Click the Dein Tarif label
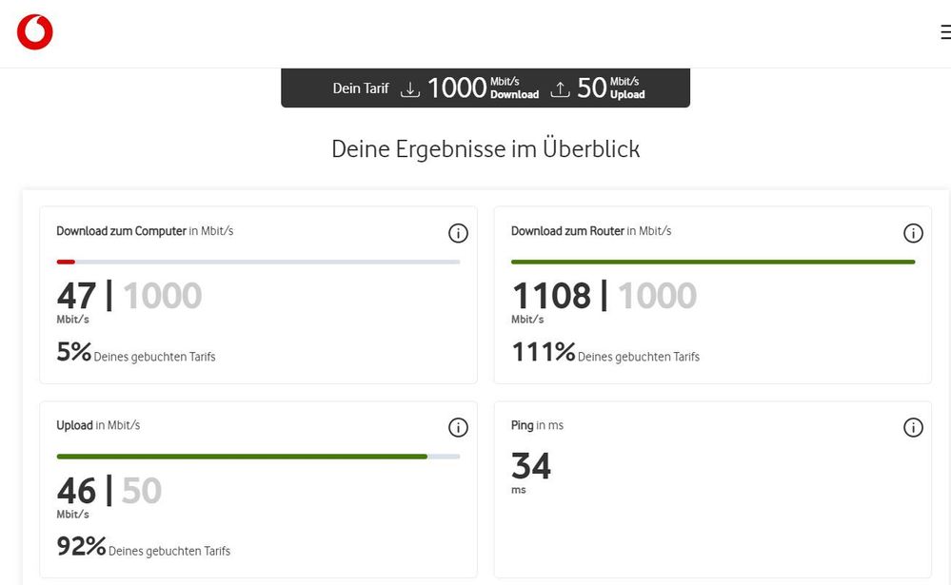 [360, 88]
